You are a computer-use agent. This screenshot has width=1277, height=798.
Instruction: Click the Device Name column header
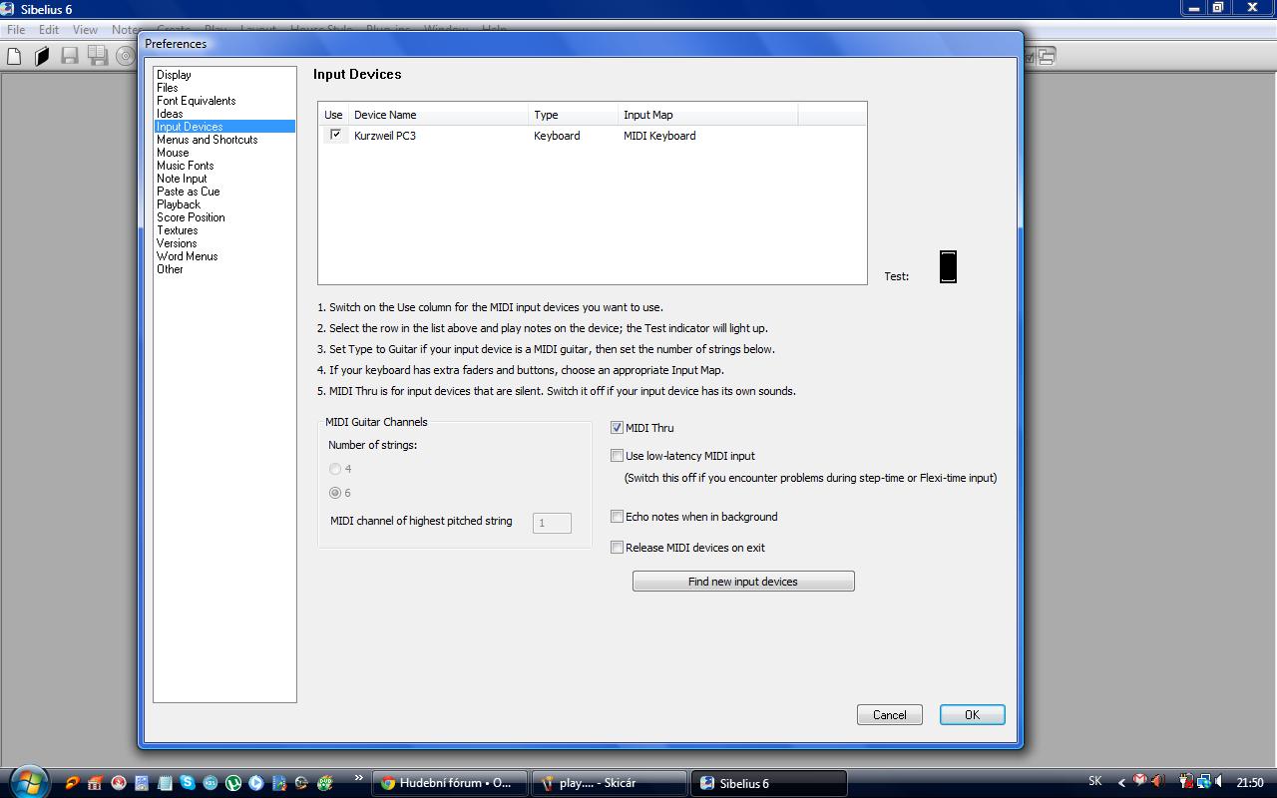438,115
